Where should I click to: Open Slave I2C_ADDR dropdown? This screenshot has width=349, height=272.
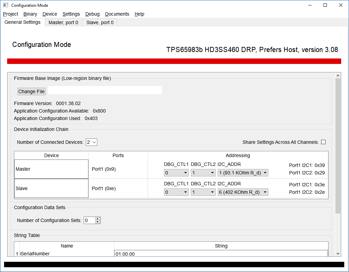[243, 192]
